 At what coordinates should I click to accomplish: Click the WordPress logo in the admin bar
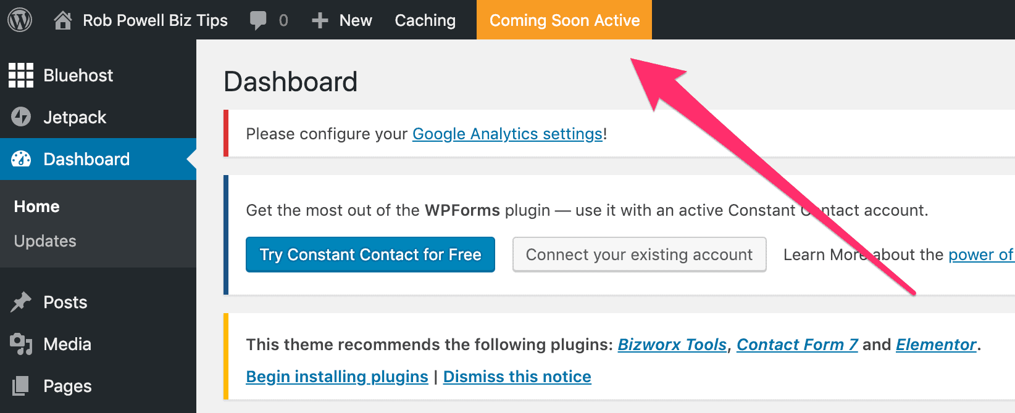[x=19, y=19]
